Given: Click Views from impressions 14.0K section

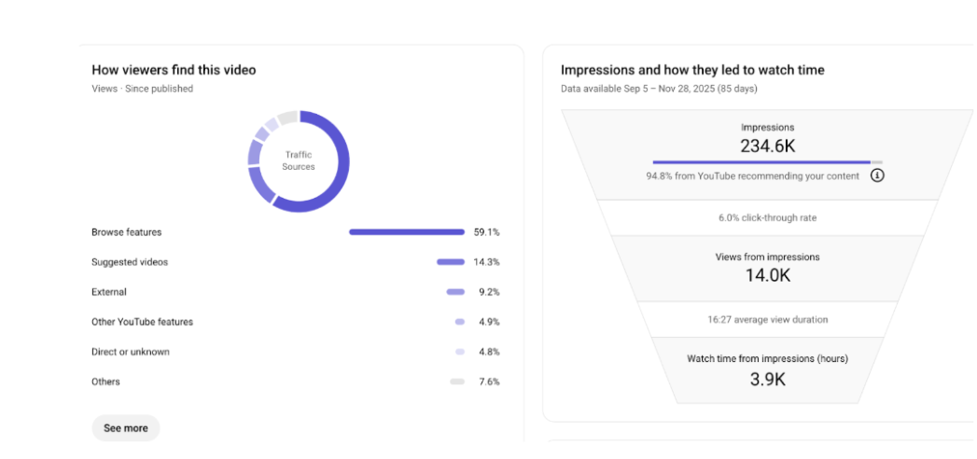Looking at the screenshot, I should (767, 267).
